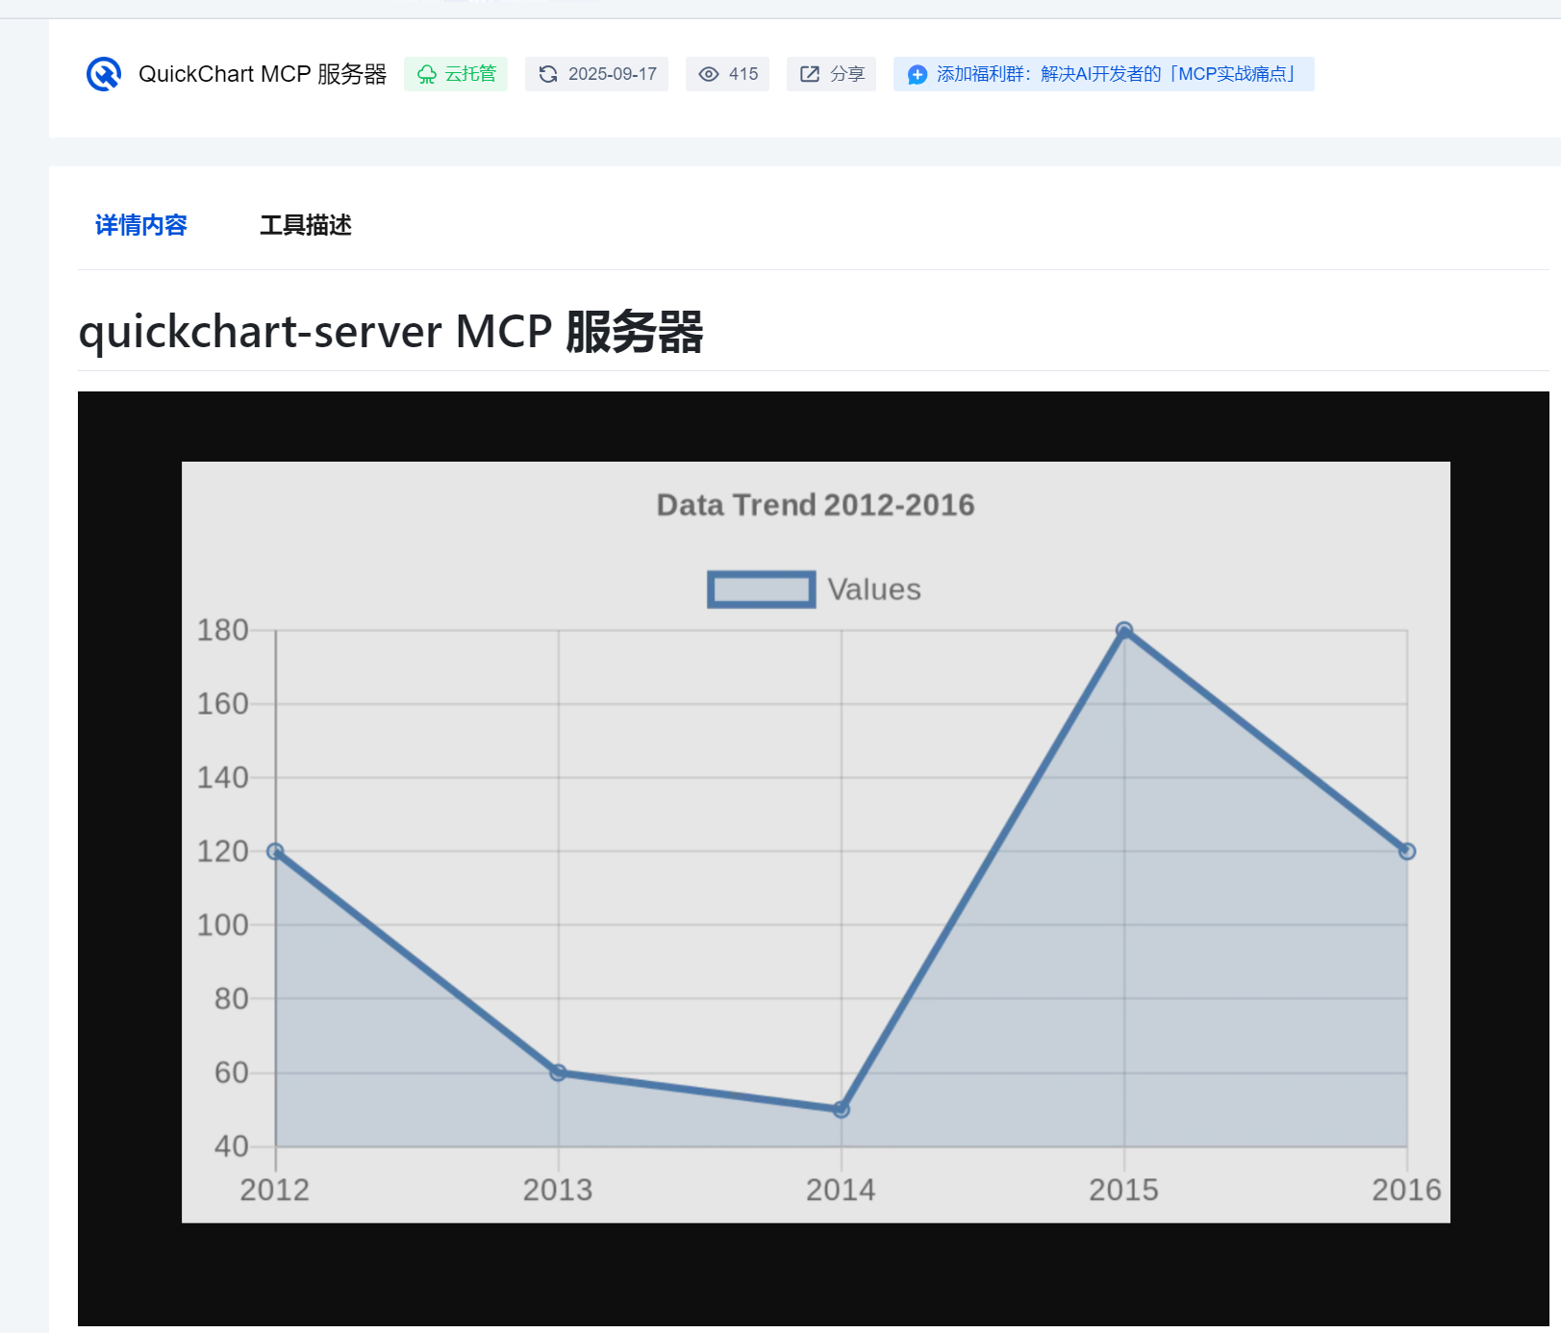Click the Values legend color swatch
The width and height of the screenshot is (1561, 1333).
(762, 590)
